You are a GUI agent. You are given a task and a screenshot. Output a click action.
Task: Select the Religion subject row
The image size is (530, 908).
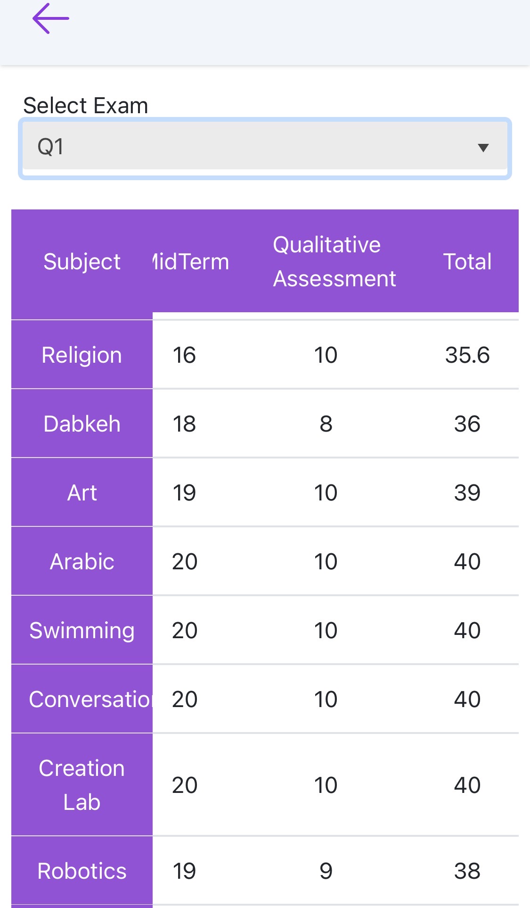coord(82,355)
